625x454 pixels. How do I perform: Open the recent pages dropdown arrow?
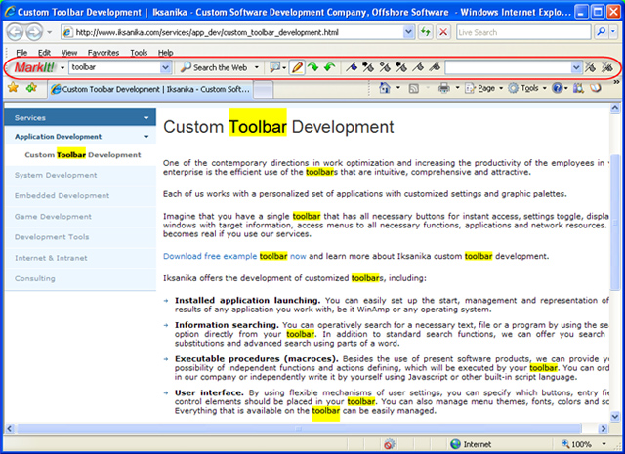click(x=50, y=32)
